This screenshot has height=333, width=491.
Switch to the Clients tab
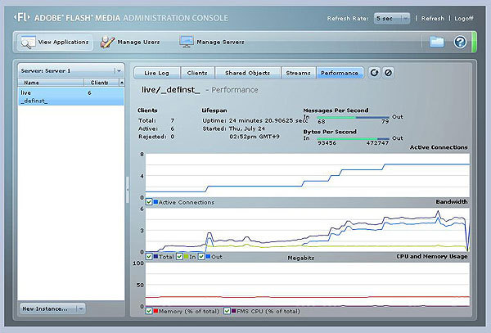tap(197, 73)
